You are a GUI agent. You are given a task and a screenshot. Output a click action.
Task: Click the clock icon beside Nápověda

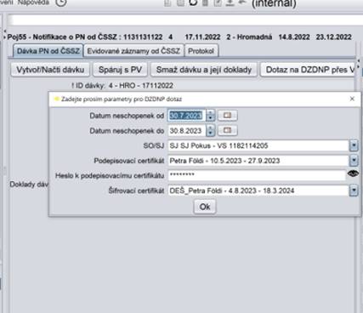(61, 3)
